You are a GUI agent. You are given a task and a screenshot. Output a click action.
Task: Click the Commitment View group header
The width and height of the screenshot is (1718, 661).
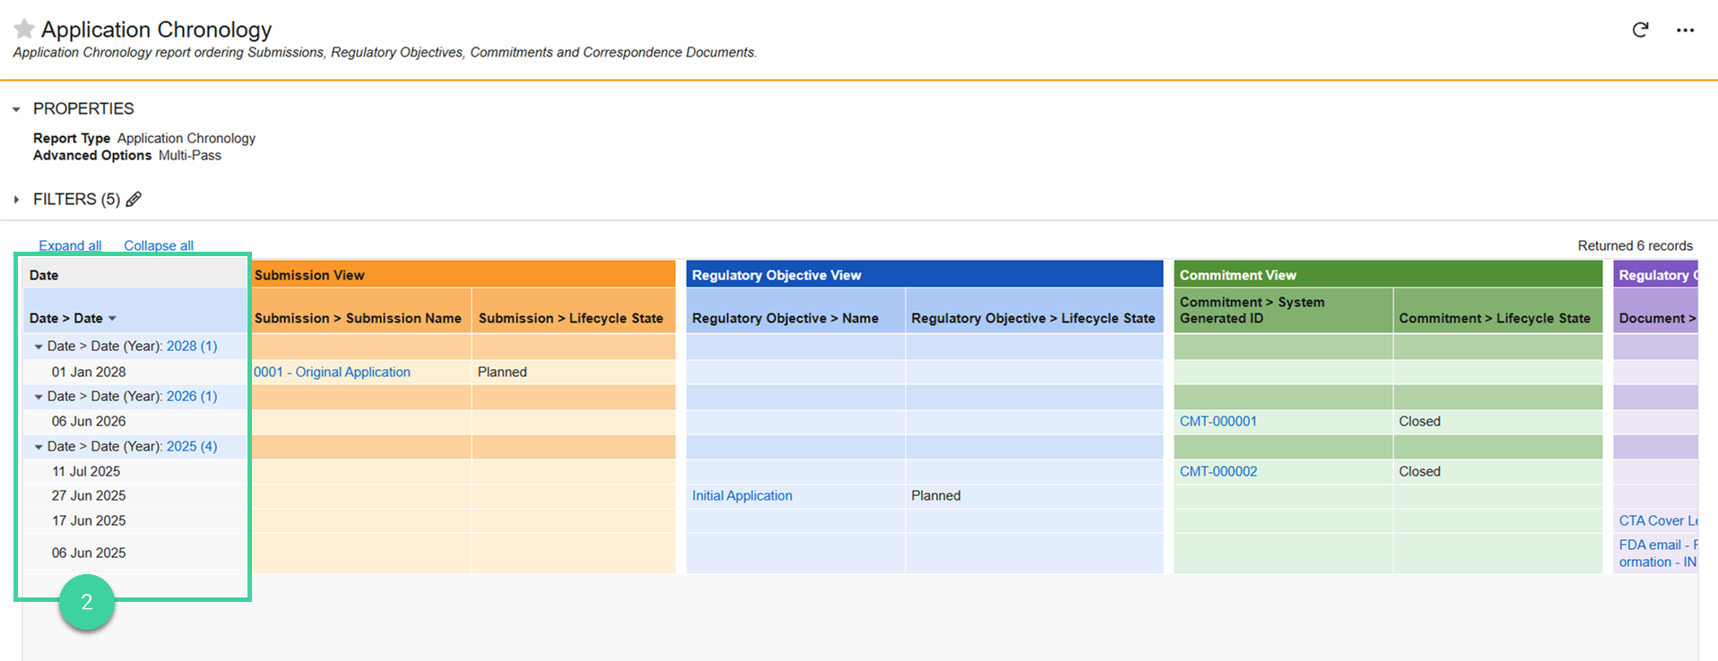(x=1388, y=275)
